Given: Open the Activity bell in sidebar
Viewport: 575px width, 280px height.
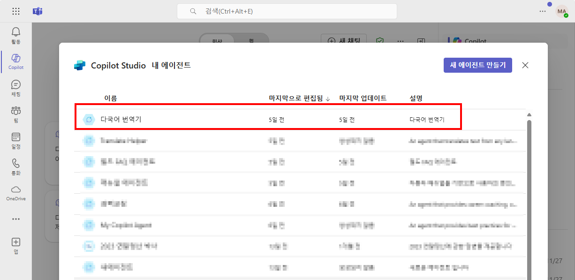Looking at the screenshot, I should point(16,35).
